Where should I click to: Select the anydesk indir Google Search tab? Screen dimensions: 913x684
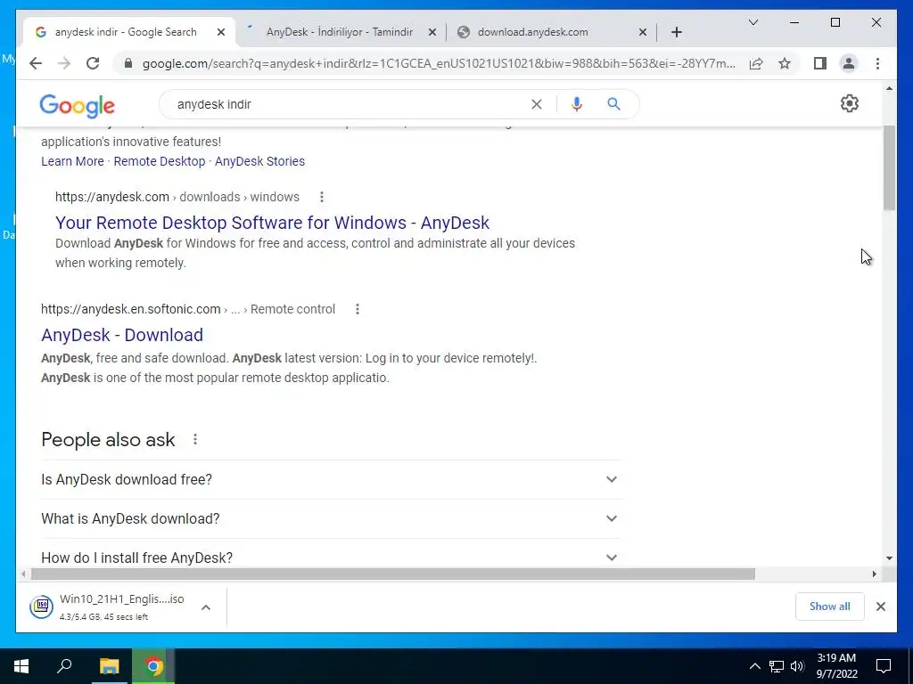125,32
